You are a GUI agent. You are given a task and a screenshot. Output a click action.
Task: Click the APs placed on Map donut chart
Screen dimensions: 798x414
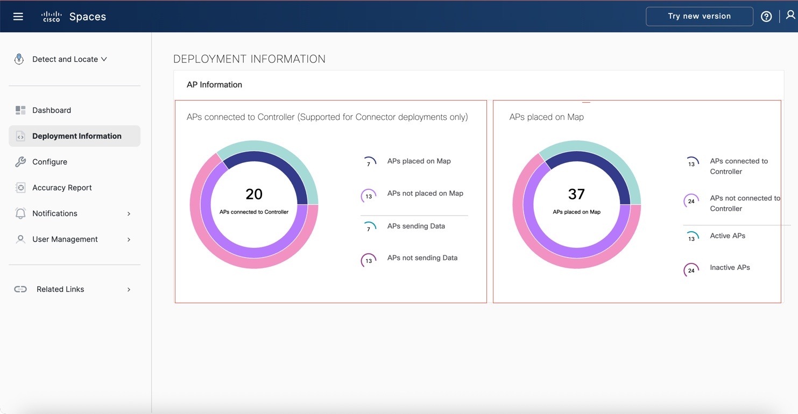576,204
